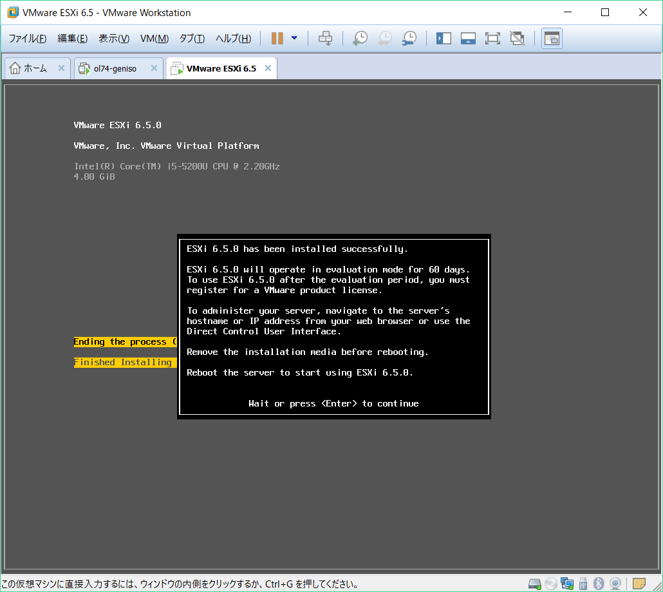Open the 表示(V) menu
This screenshot has width=663, height=592.
(114, 39)
